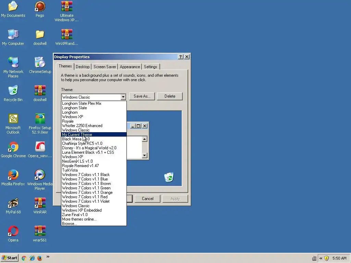Screen dimensions: 351x263
Task: Click the Delete theme button
Action: (x=170, y=96)
